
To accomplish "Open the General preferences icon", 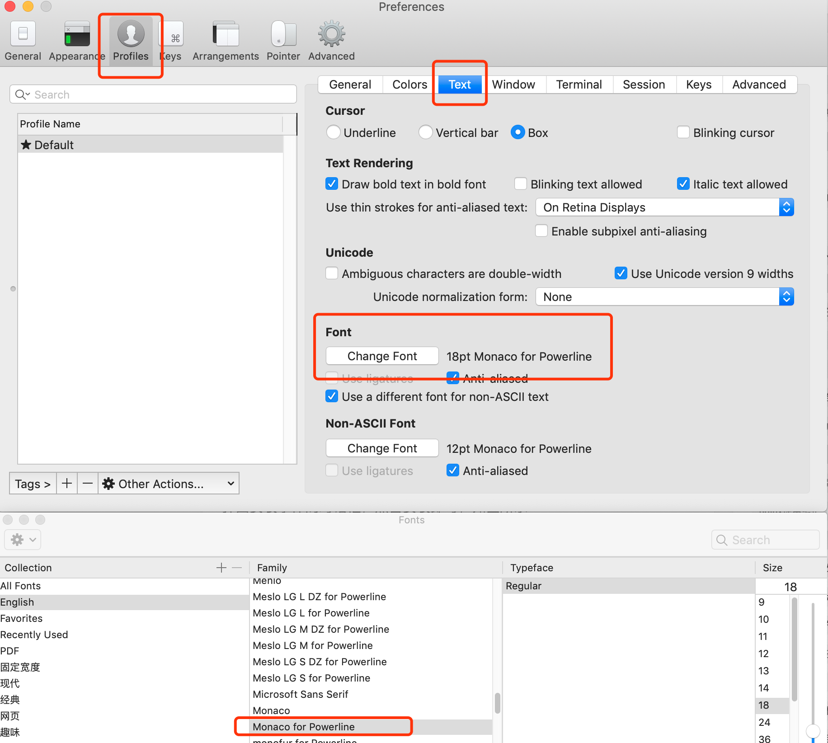I will pyautogui.click(x=23, y=34).
